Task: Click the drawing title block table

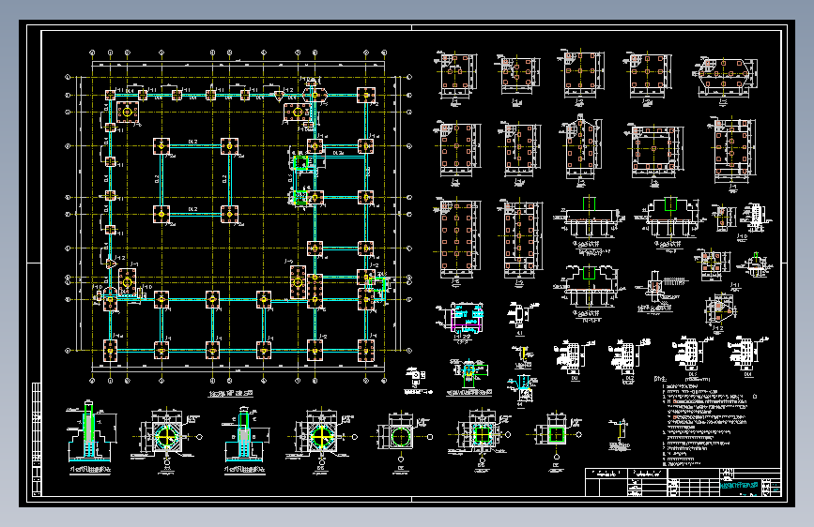Action: coord(683,482)
